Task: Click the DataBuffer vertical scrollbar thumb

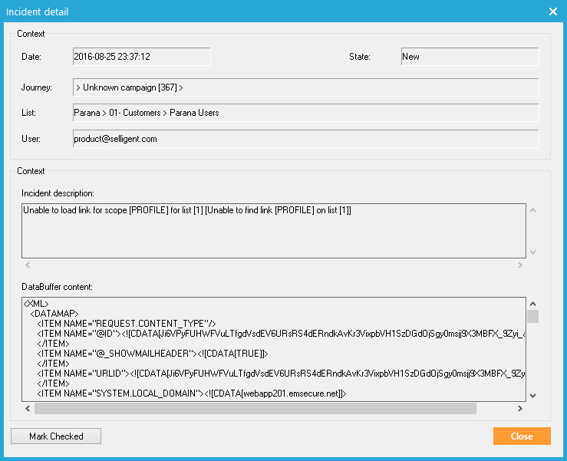Action: pos(532,316)
